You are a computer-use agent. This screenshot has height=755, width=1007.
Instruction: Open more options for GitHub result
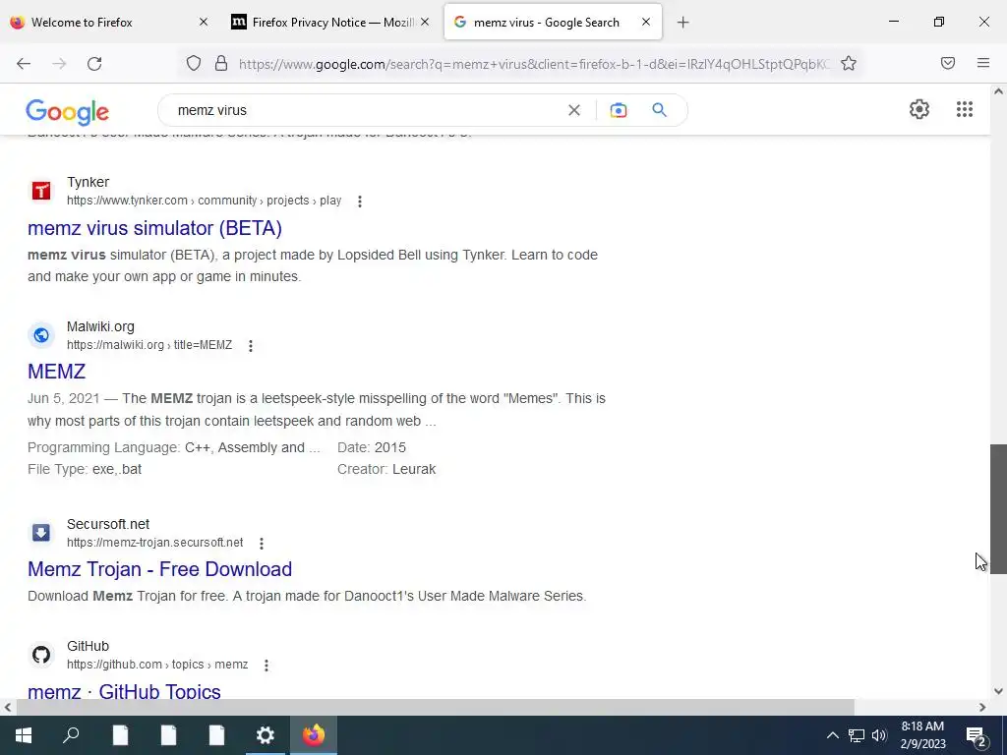266,666
